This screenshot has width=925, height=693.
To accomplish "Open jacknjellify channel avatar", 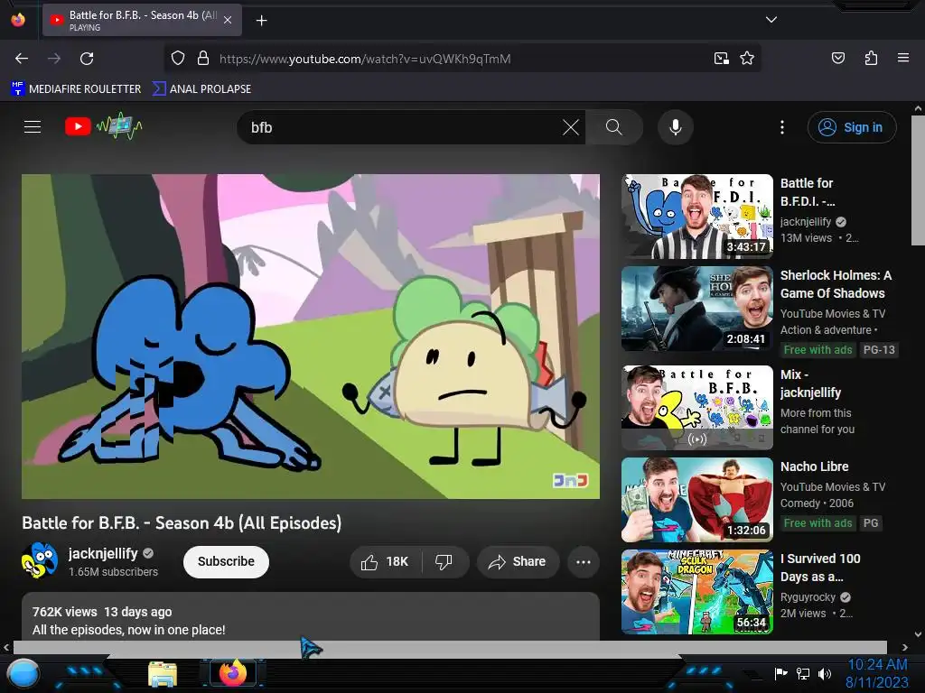I will 40,560.
